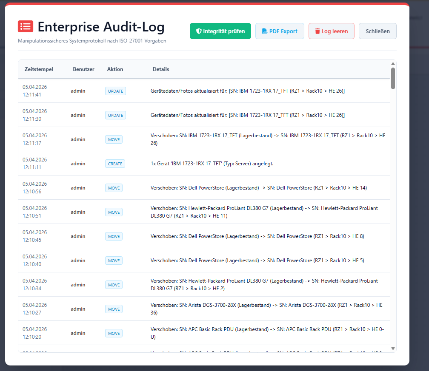
Task: Click the MOVE badge at 12:10:40
Action: pyautogui.click(x=114, y=261)
